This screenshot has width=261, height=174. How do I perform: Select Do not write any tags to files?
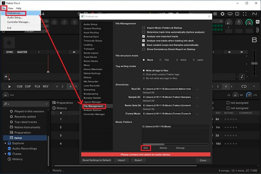[144, 78]
